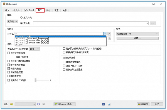Open the presets folder icon
The image size is (167, 110).
(12, 104)
